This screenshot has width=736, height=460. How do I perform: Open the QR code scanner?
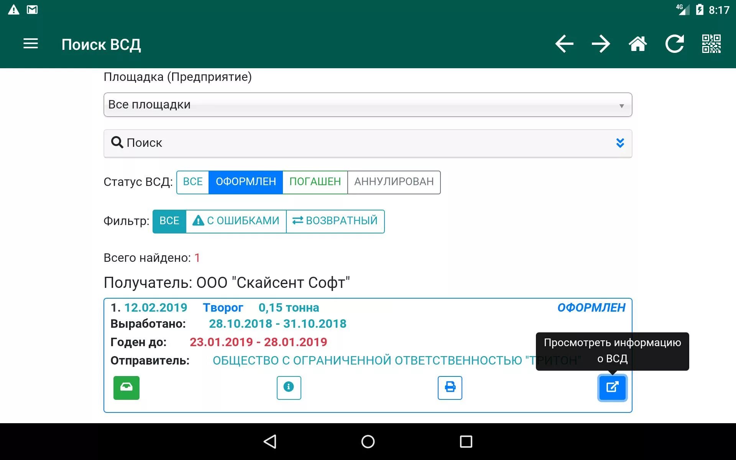[711, 44]
